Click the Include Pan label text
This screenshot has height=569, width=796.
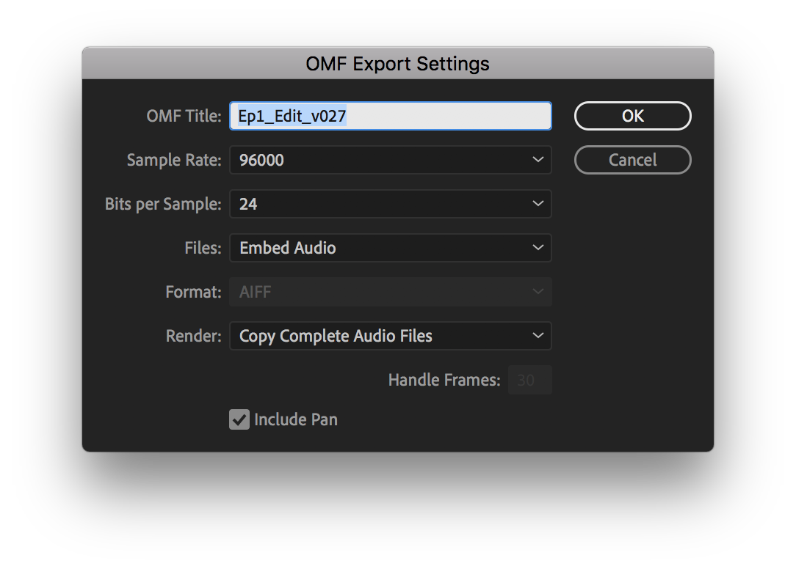295,420
